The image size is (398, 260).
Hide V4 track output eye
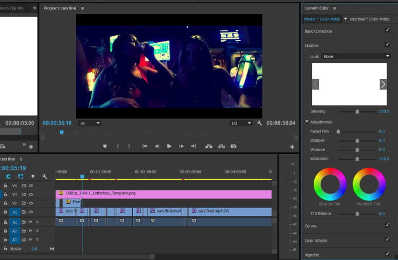(31, 186)
